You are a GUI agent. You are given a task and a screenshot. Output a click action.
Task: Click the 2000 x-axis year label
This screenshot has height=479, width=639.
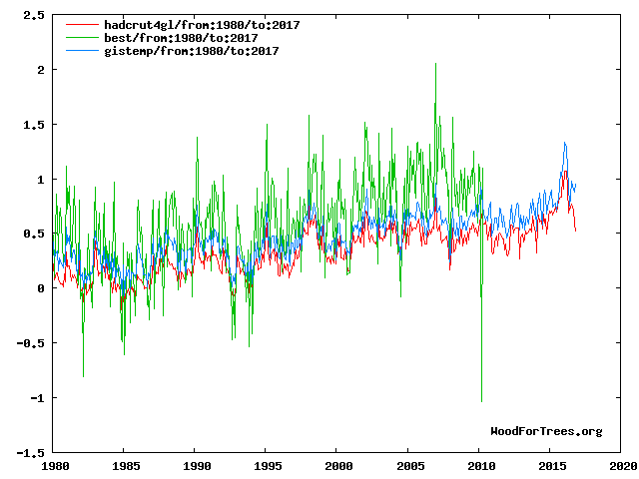(338, 466)
